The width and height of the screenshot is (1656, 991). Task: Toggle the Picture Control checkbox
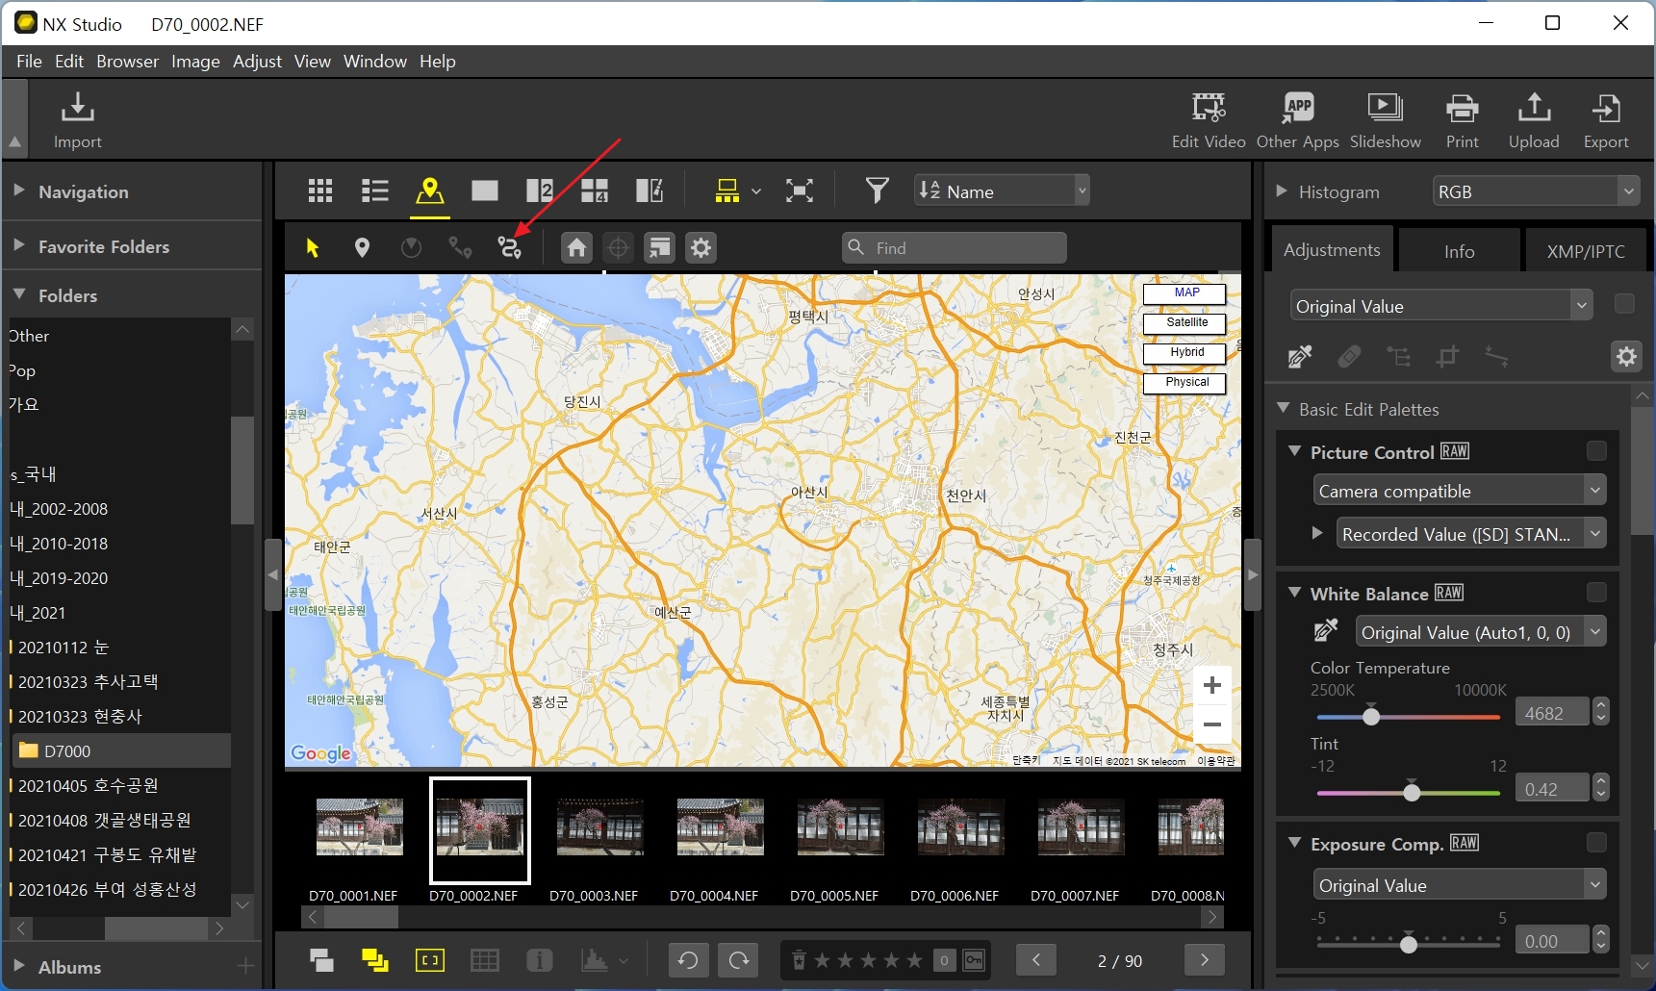[x=1596, y=451]
